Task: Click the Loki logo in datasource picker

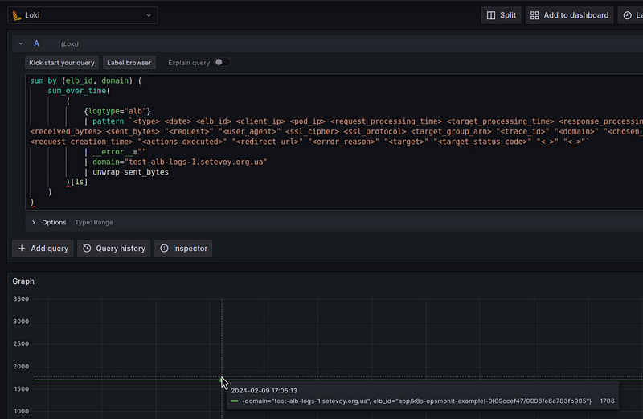Action: (17, 15)
